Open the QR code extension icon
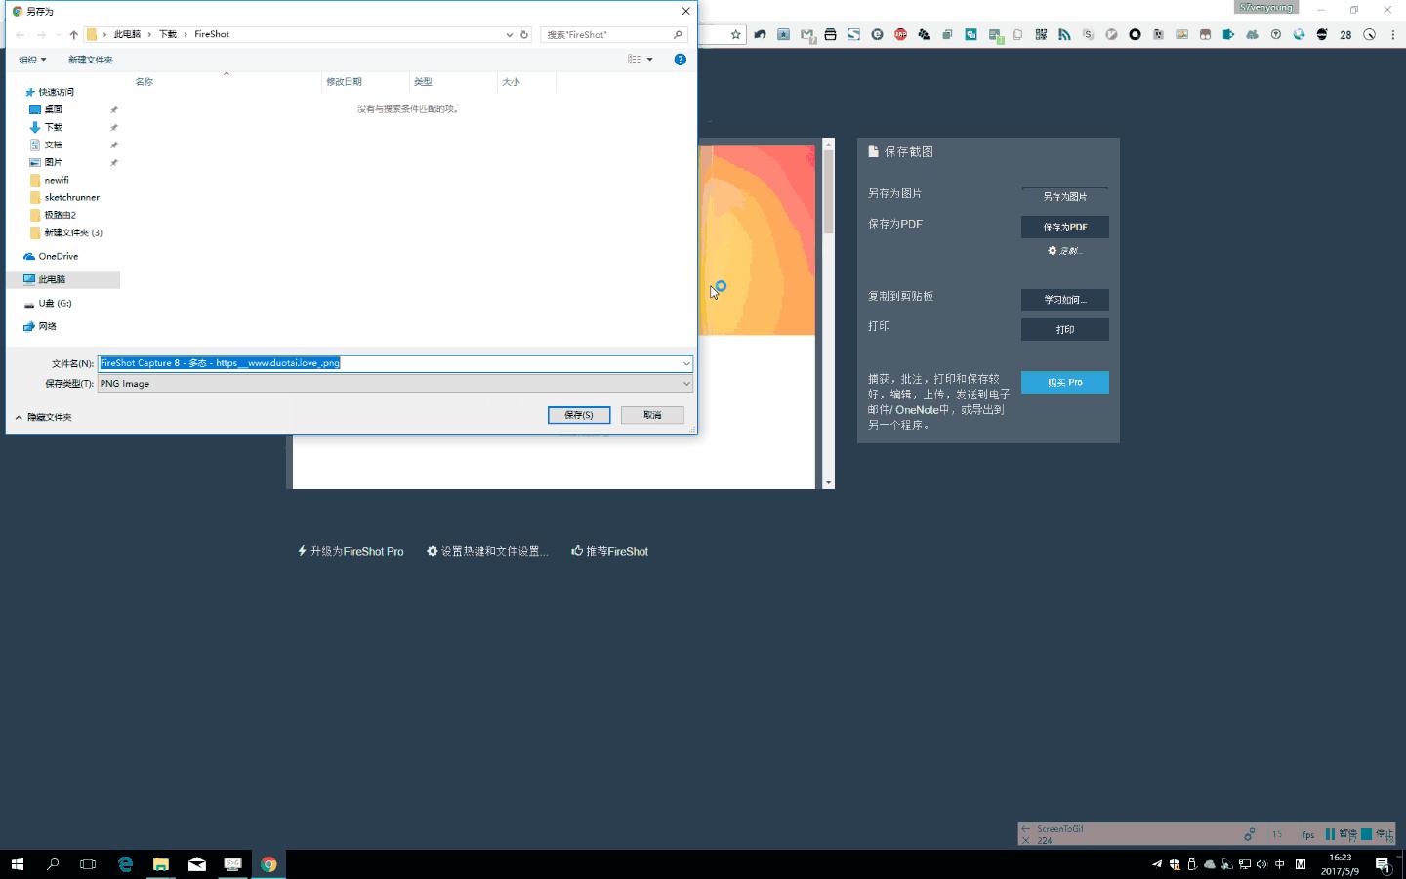Image resolution: width=1406 pixels, height=879 pixels. coord(1041,34)
